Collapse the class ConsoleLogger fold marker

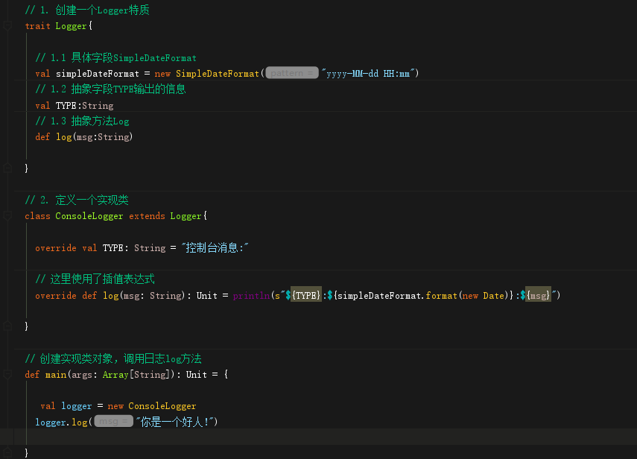[7, 215]
